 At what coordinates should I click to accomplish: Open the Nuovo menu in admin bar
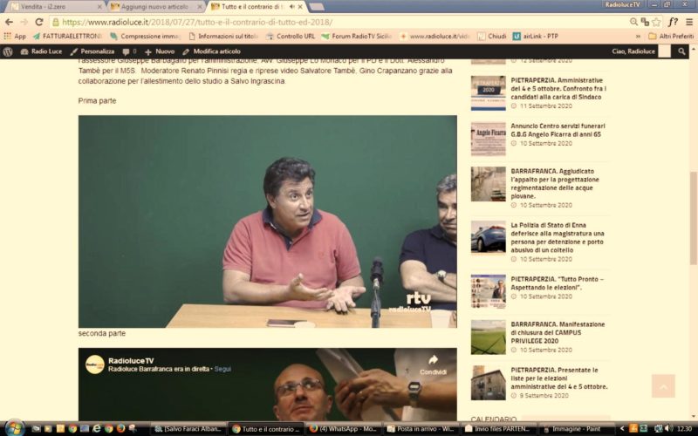coord(160,51)
